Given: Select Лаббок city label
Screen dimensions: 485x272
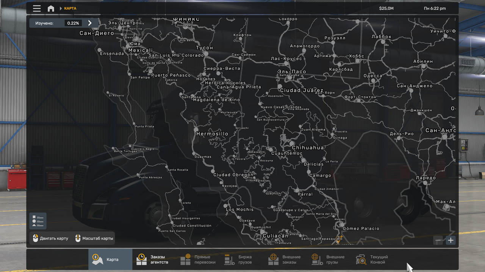Looking at the screenshot, I should tap(382, 37).
